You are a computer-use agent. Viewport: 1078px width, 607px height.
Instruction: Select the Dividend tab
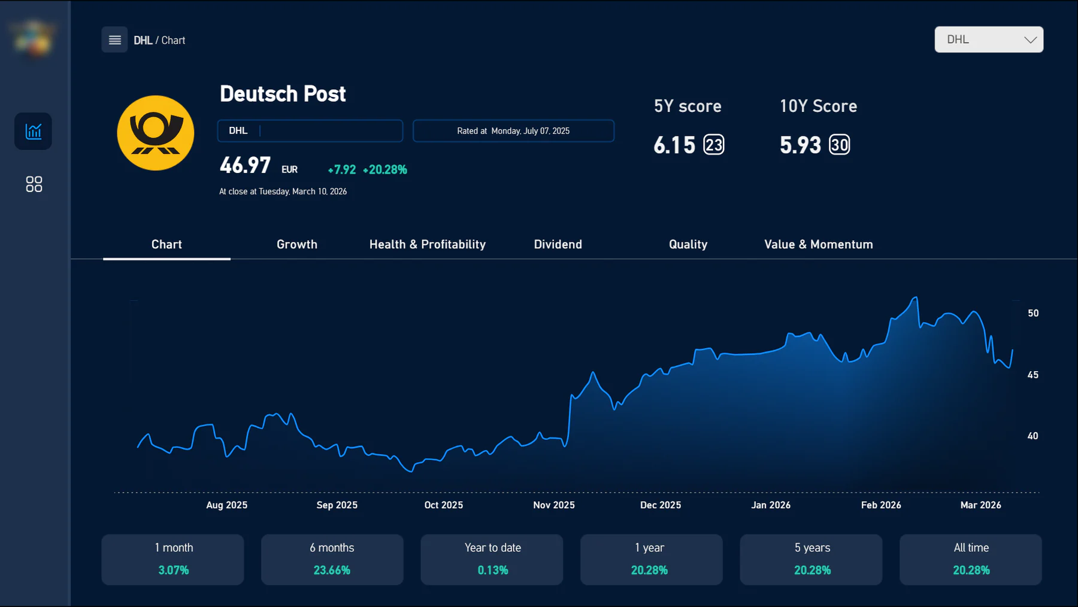[x=558, y=244]
